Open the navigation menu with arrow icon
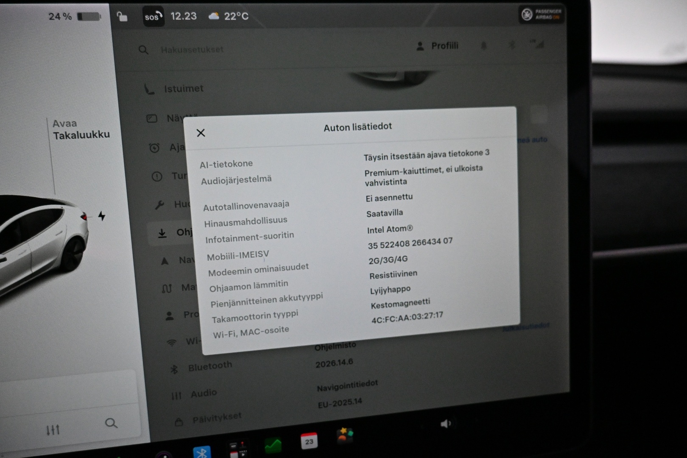This screenshot has width=687, height=458. click(x=178, y=260)
